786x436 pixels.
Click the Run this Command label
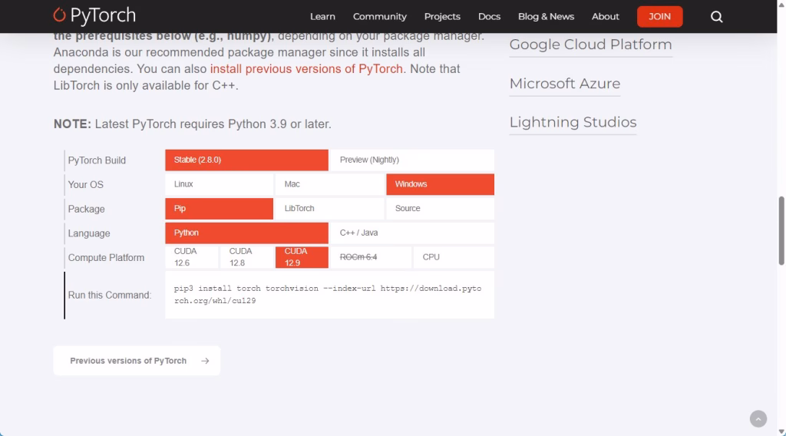109,296
